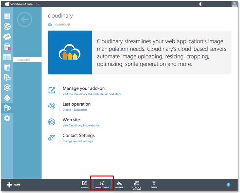Open Web Sites globe icon in sidebar

click(7, 27)
